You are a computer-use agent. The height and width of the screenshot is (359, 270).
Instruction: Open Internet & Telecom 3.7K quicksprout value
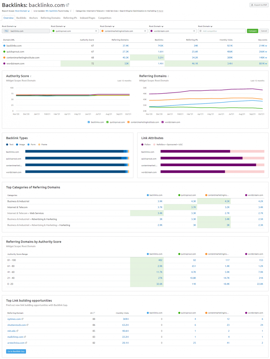pyautogui.click(x=194, y=208)
